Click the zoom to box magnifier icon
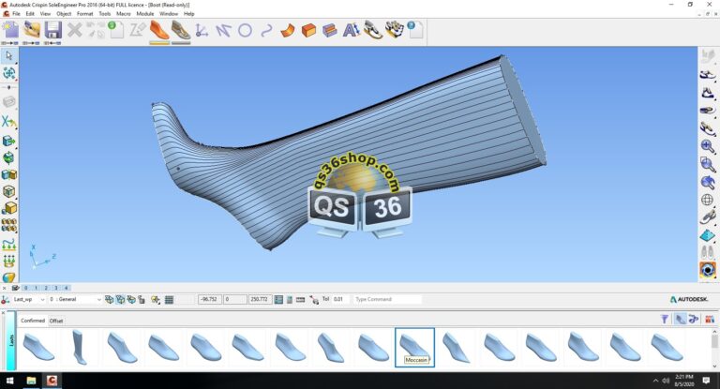720x389 pixels. [708, 164]
